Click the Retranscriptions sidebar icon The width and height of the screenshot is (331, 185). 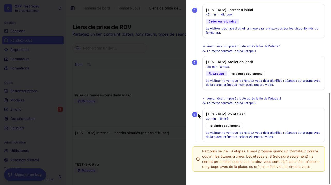point(6,91)
